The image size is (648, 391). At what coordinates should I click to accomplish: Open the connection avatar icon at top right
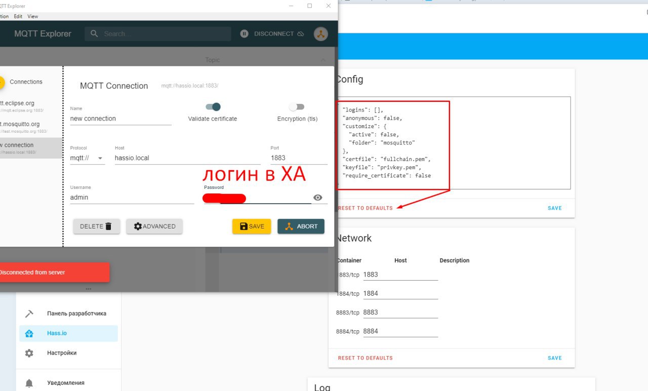tap(320, 34)
